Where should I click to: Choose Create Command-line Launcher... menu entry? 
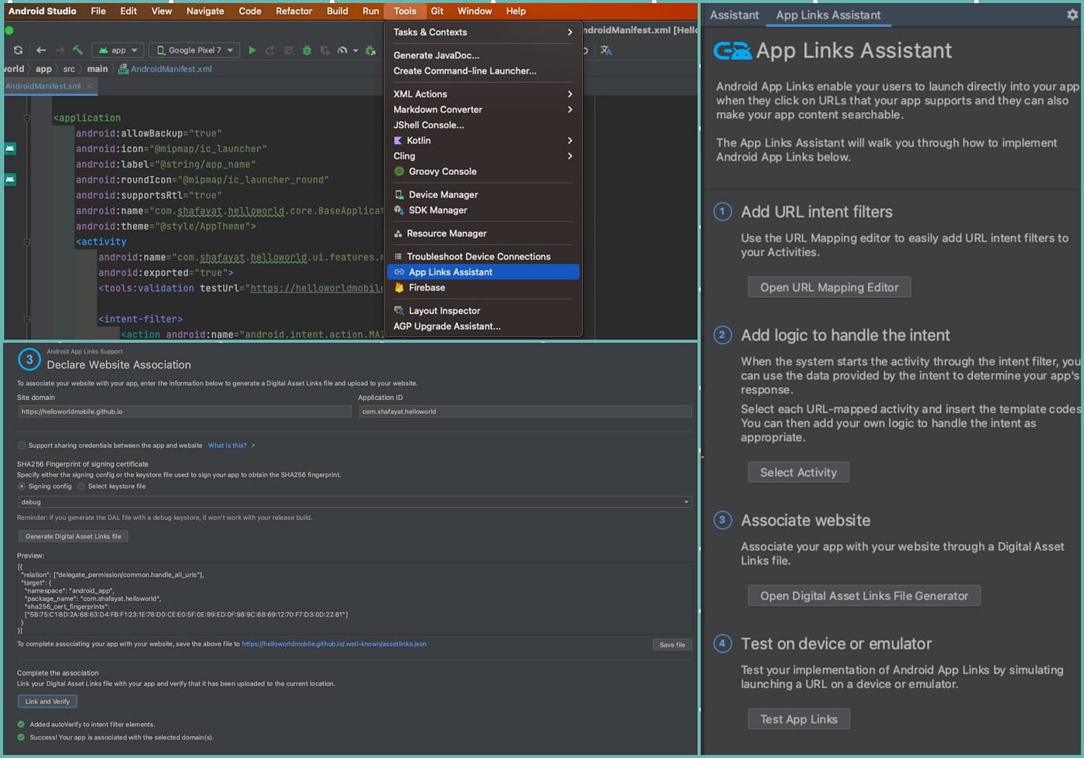coord(483,71)
